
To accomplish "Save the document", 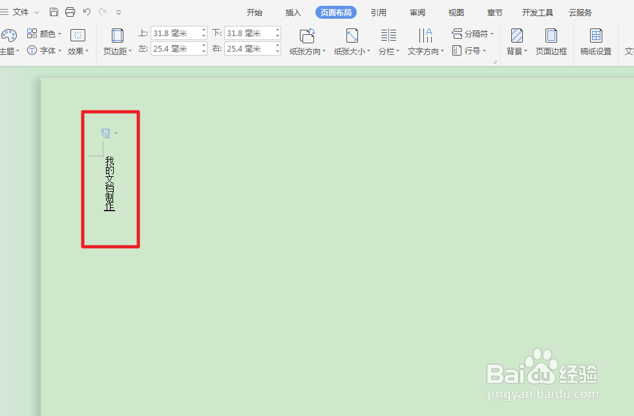I will [54, 11].
